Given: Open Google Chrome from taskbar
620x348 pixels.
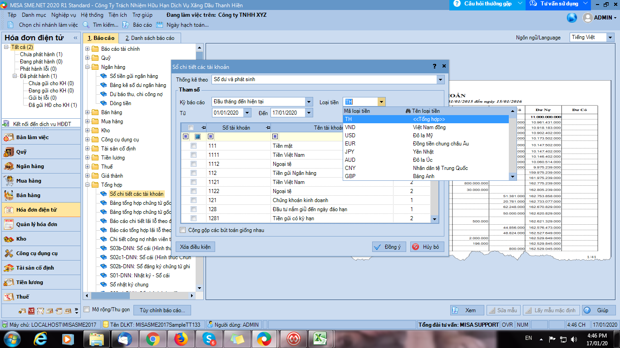Looking at the screenshot, I should [153, 338].
